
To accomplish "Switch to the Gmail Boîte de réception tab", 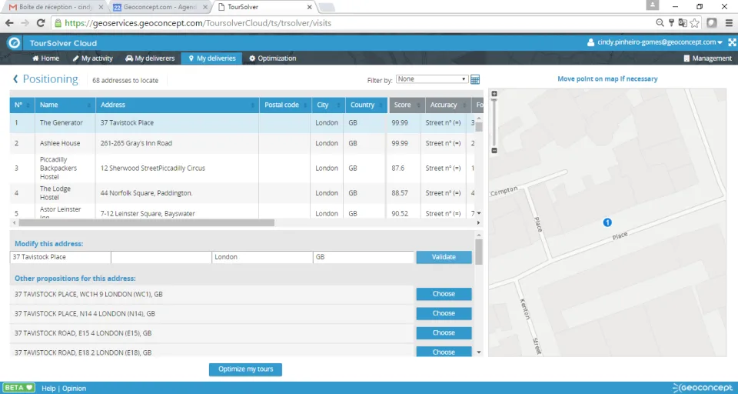I will (56, 7).
